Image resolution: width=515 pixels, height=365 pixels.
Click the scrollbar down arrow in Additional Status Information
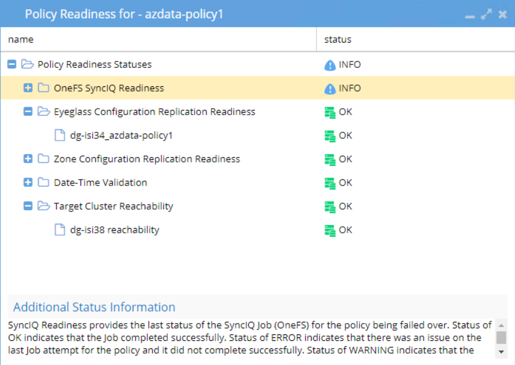coord(501,352)
